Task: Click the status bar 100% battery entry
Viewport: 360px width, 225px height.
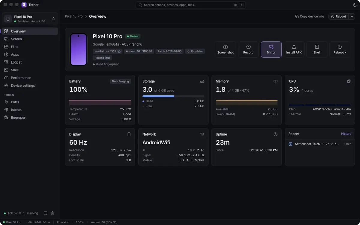Action: click(80, 222)
